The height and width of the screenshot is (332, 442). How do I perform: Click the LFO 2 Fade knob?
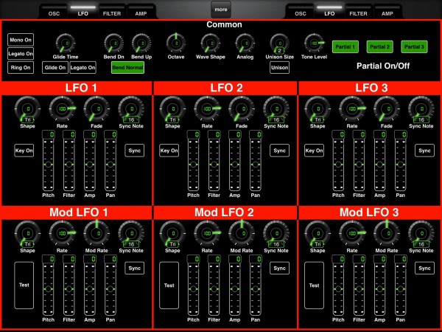[x=242, y=109]
